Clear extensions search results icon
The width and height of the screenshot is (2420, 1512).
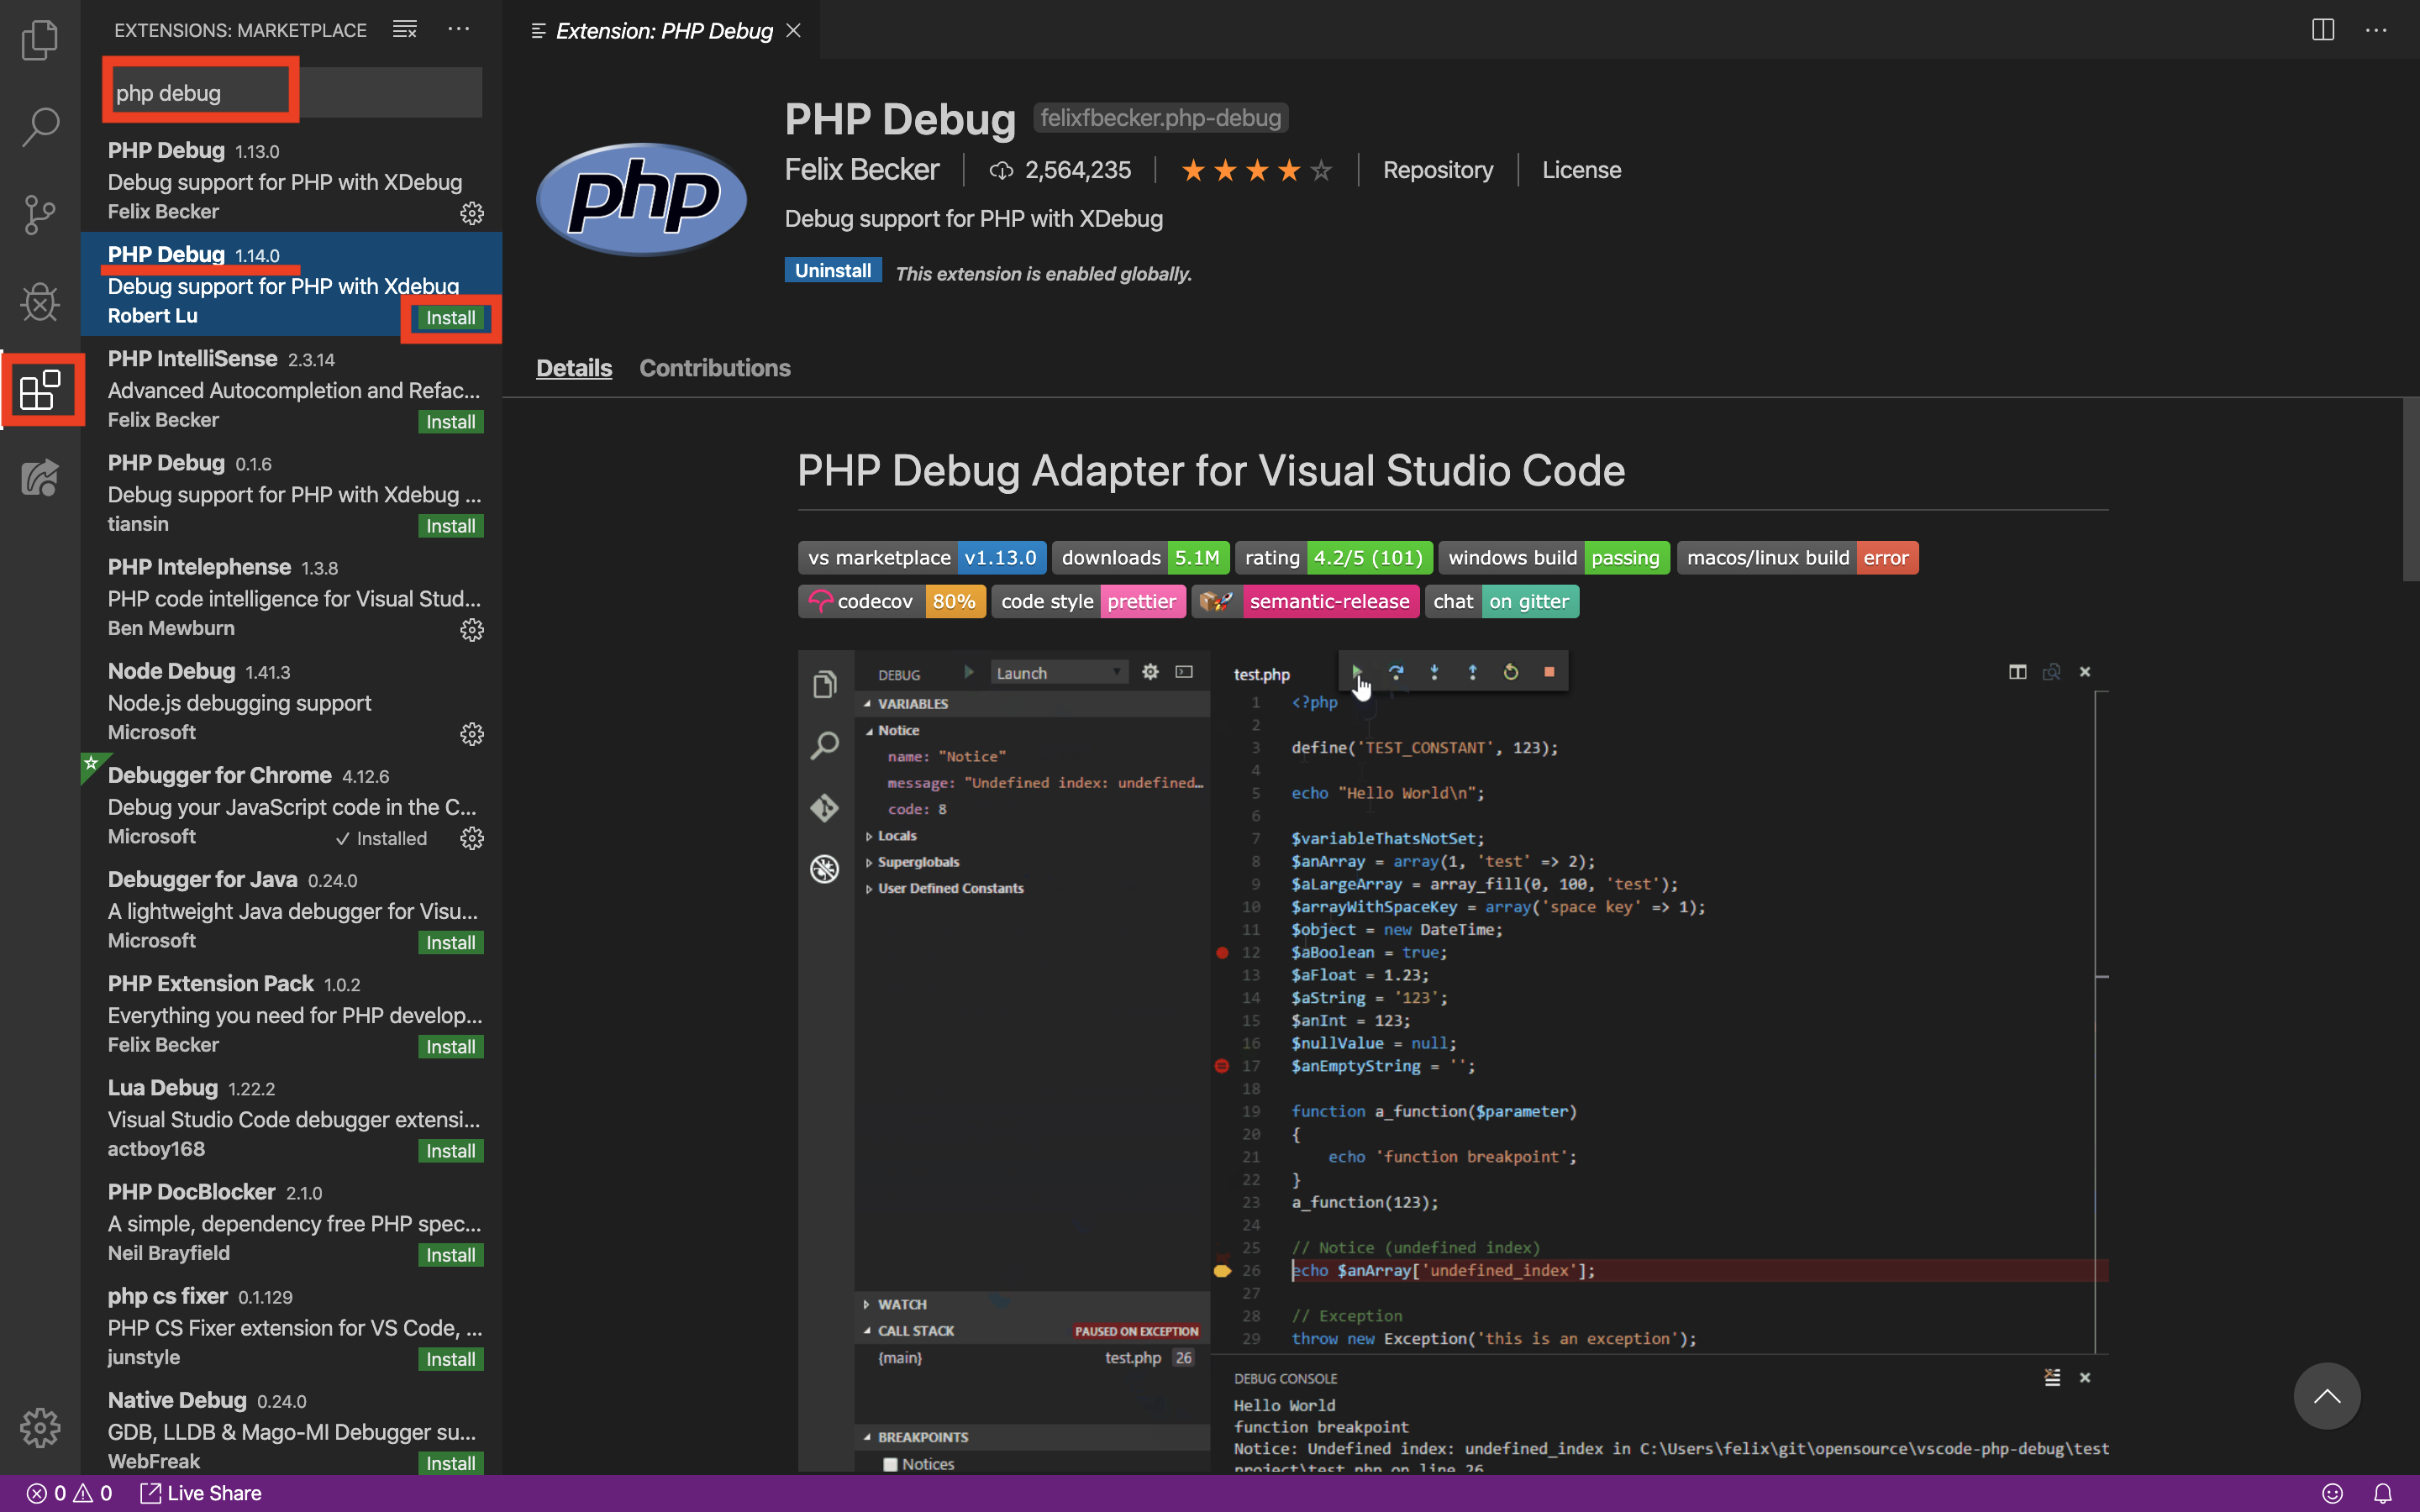tap(404, 30)
